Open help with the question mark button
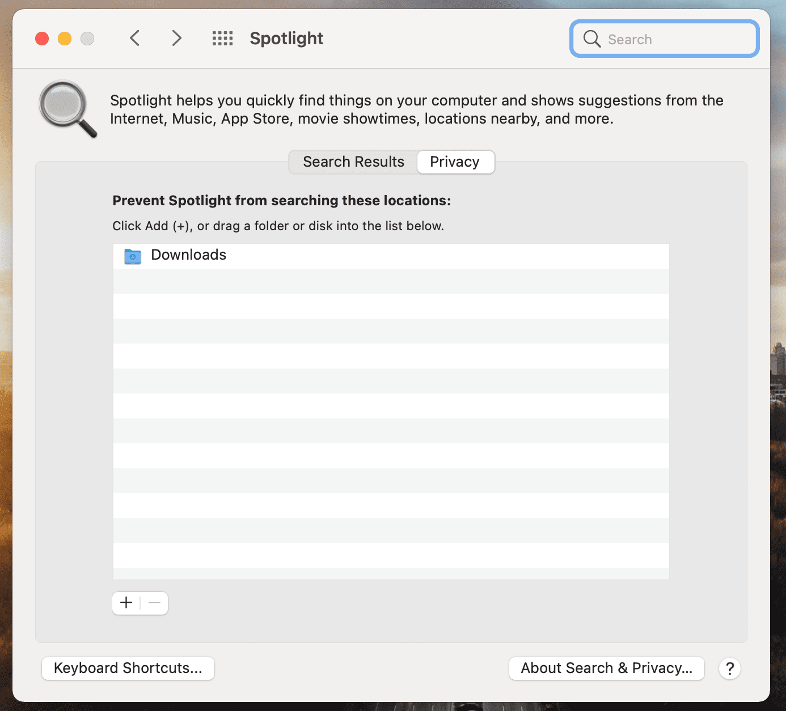Viewport: 786px width, 711px height. point(730,669)
